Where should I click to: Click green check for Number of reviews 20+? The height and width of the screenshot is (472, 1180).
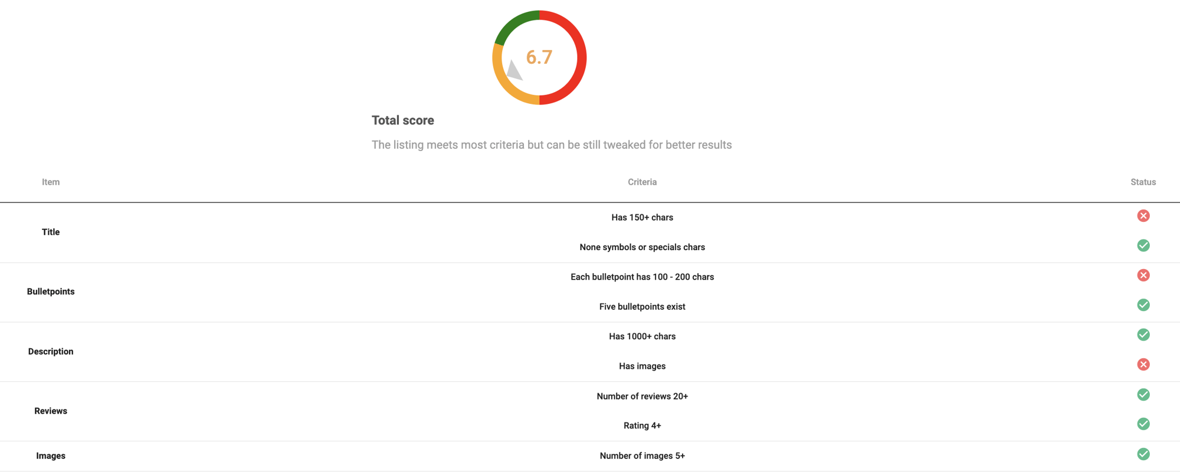pos(1143,395)
